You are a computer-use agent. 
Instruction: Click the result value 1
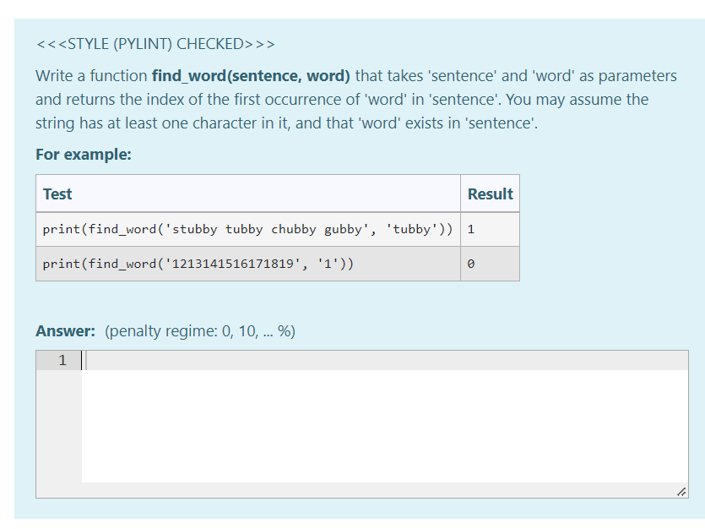point(470,229)
